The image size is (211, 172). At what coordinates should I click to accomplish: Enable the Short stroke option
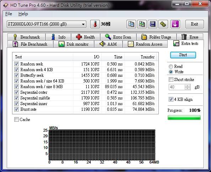[171, 80]
